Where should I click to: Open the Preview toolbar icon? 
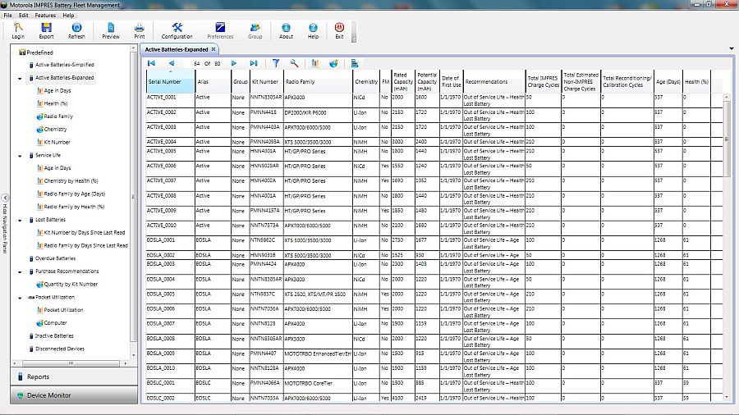coord(111,30)
